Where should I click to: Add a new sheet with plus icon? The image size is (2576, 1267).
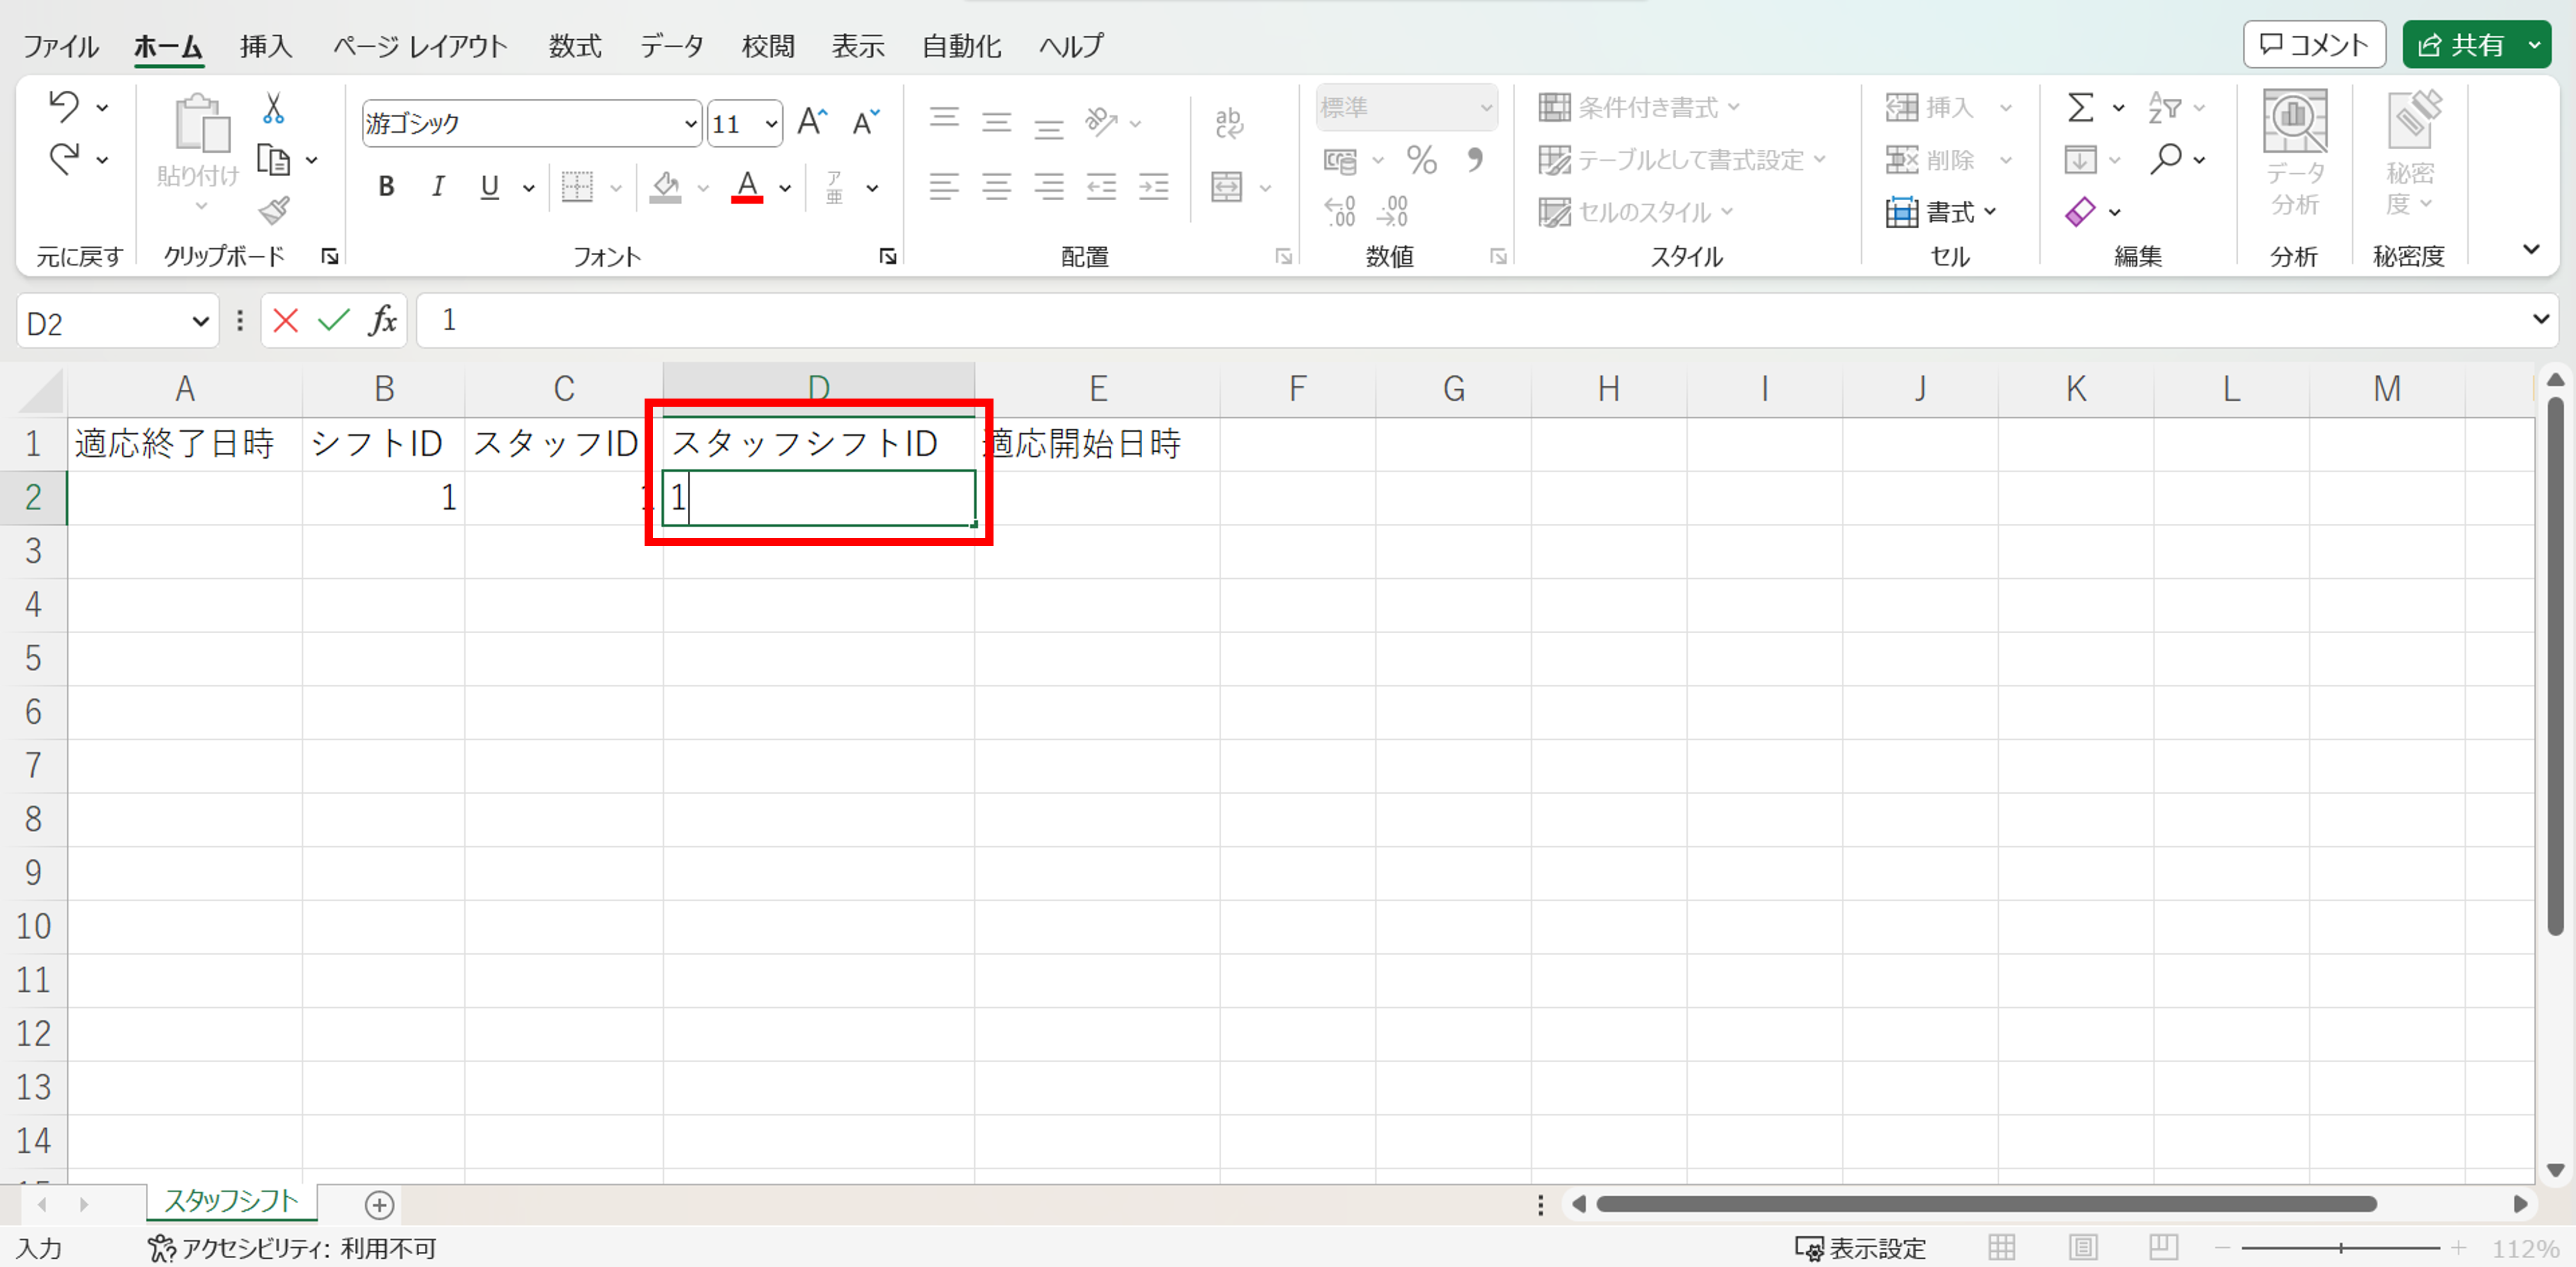tap(379, 1205)
